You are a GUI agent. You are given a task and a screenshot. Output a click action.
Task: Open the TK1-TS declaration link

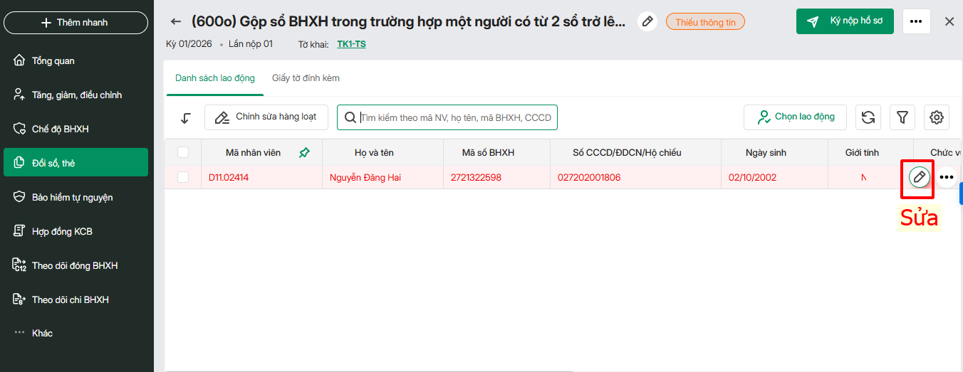(x=351, y=44)
